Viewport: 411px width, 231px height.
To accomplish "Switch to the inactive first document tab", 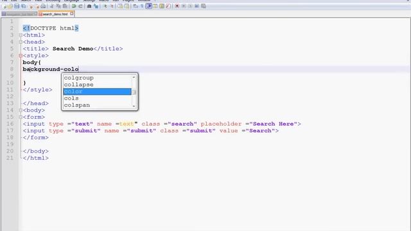I will coord(19,14).
